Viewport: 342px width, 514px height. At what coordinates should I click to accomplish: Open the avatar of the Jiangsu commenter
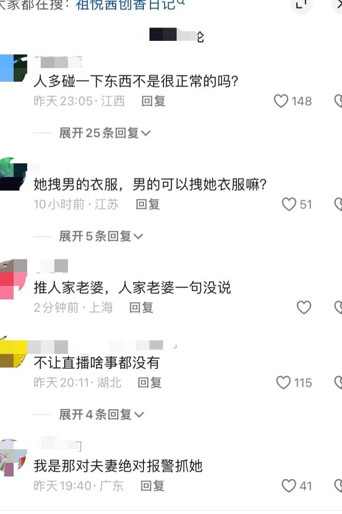click(13, 174)
